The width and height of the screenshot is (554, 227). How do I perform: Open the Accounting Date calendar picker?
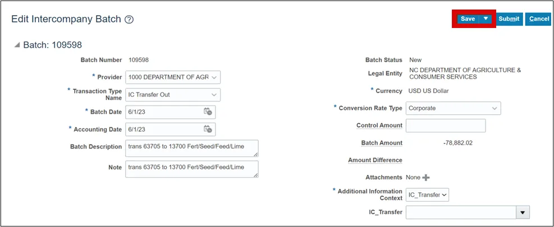208,129
